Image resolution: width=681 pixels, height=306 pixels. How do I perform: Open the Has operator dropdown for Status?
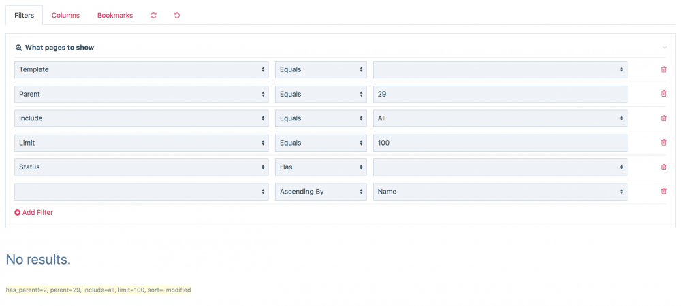[x=320, y=167]
